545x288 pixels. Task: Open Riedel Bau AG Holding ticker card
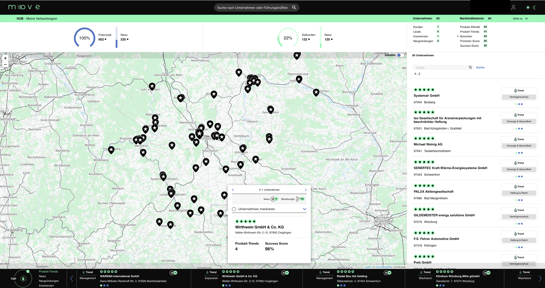tap(354, 278)
